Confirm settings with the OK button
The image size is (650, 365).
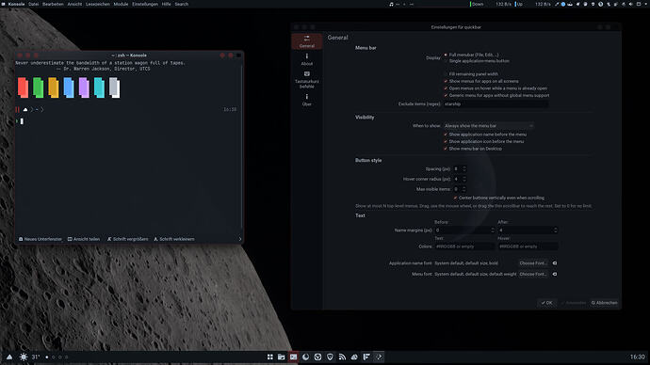546,303
